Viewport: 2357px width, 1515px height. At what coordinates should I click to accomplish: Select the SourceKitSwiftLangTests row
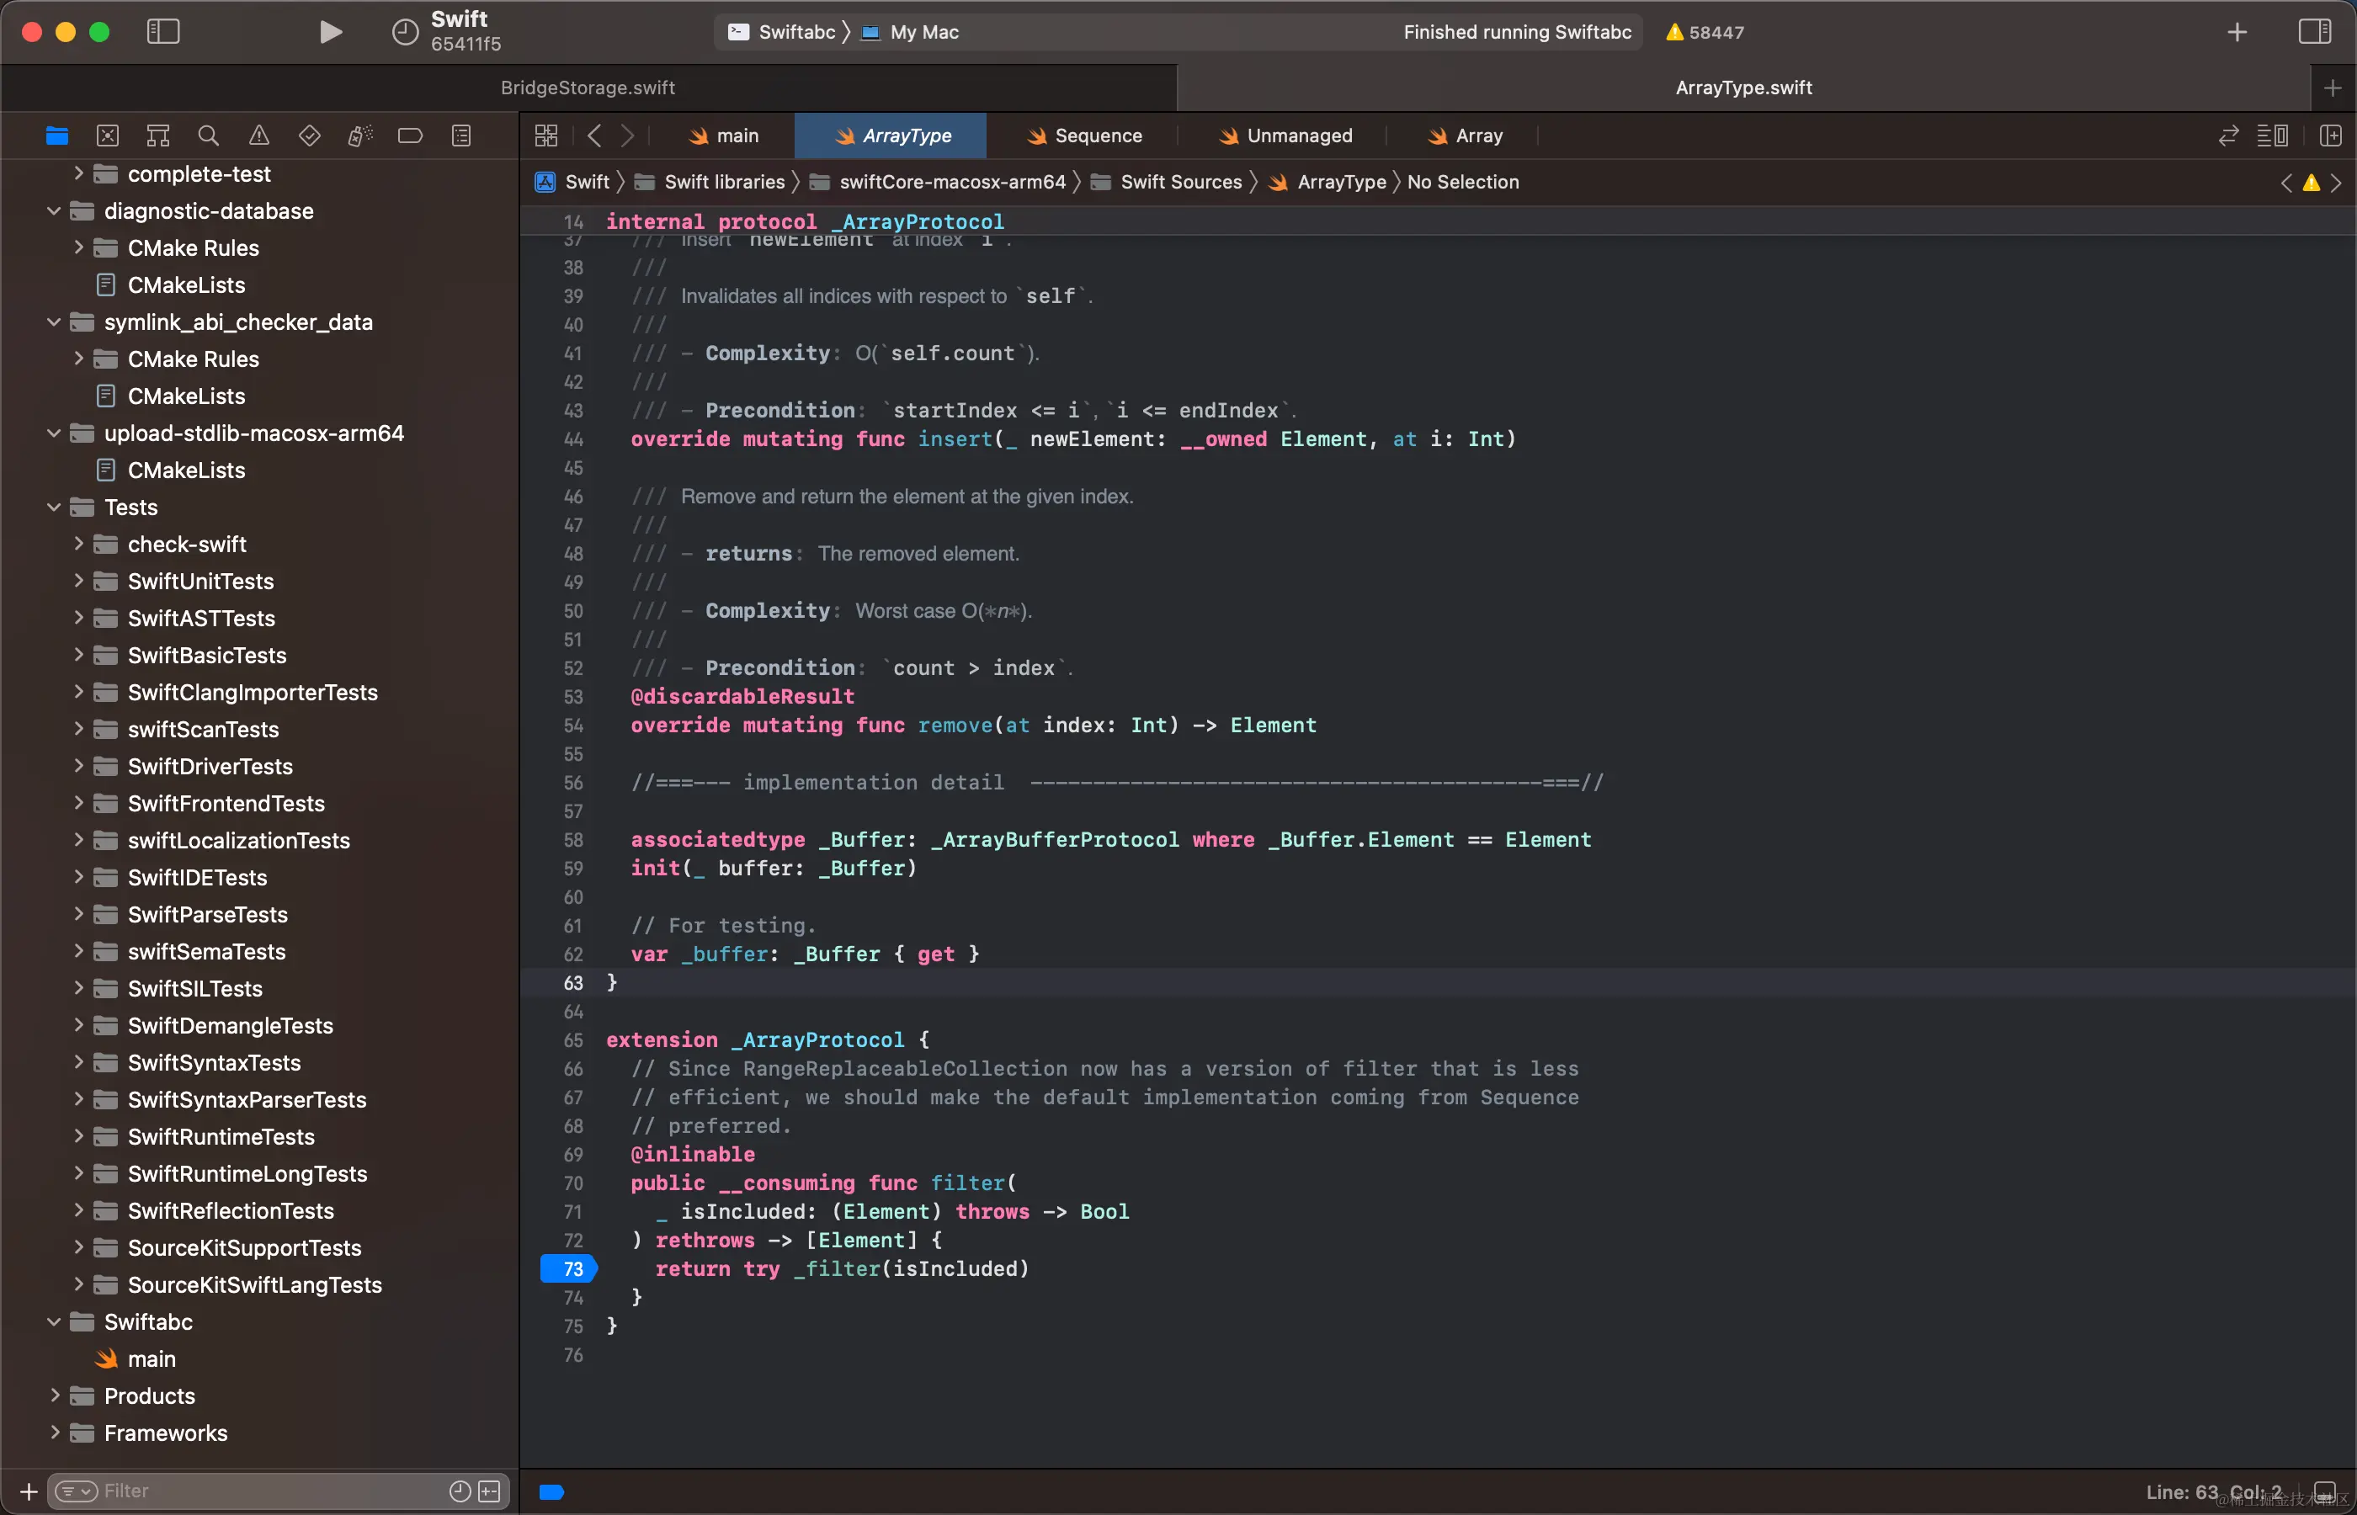(260, 1284)
